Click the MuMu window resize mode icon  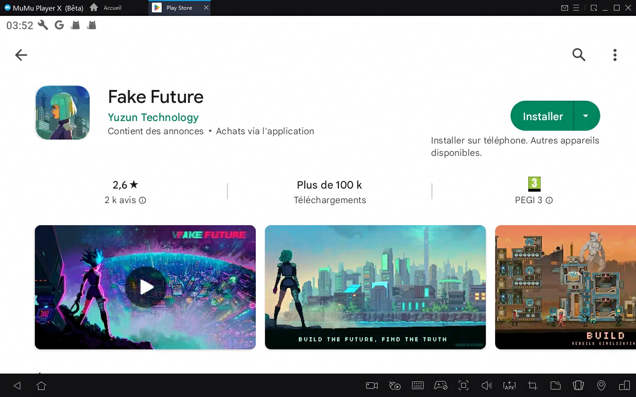pos(594,8)
